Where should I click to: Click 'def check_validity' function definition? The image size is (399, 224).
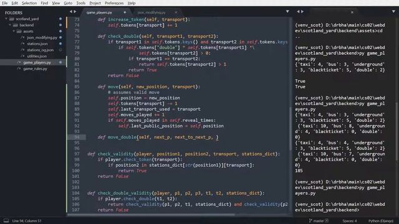[110, 154]
